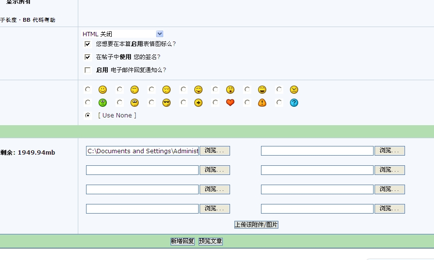Click 浏览 next to the C:\Documents path field
The width and height of the screenshot is (434, 260).
215,151
